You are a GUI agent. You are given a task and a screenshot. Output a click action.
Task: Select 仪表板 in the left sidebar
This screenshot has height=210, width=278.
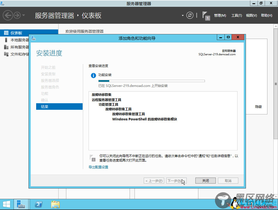pos(29,33)
